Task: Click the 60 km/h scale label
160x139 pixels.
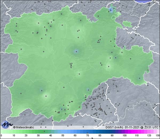Action: pyautogui.click(x=75, y=136)
